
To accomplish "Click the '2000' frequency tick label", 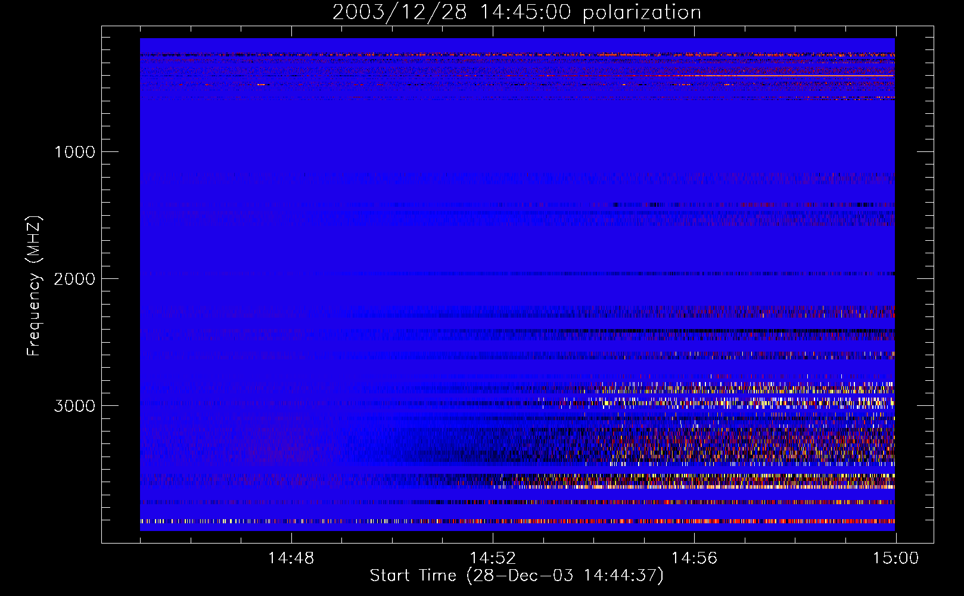I will tap(74, 279).
